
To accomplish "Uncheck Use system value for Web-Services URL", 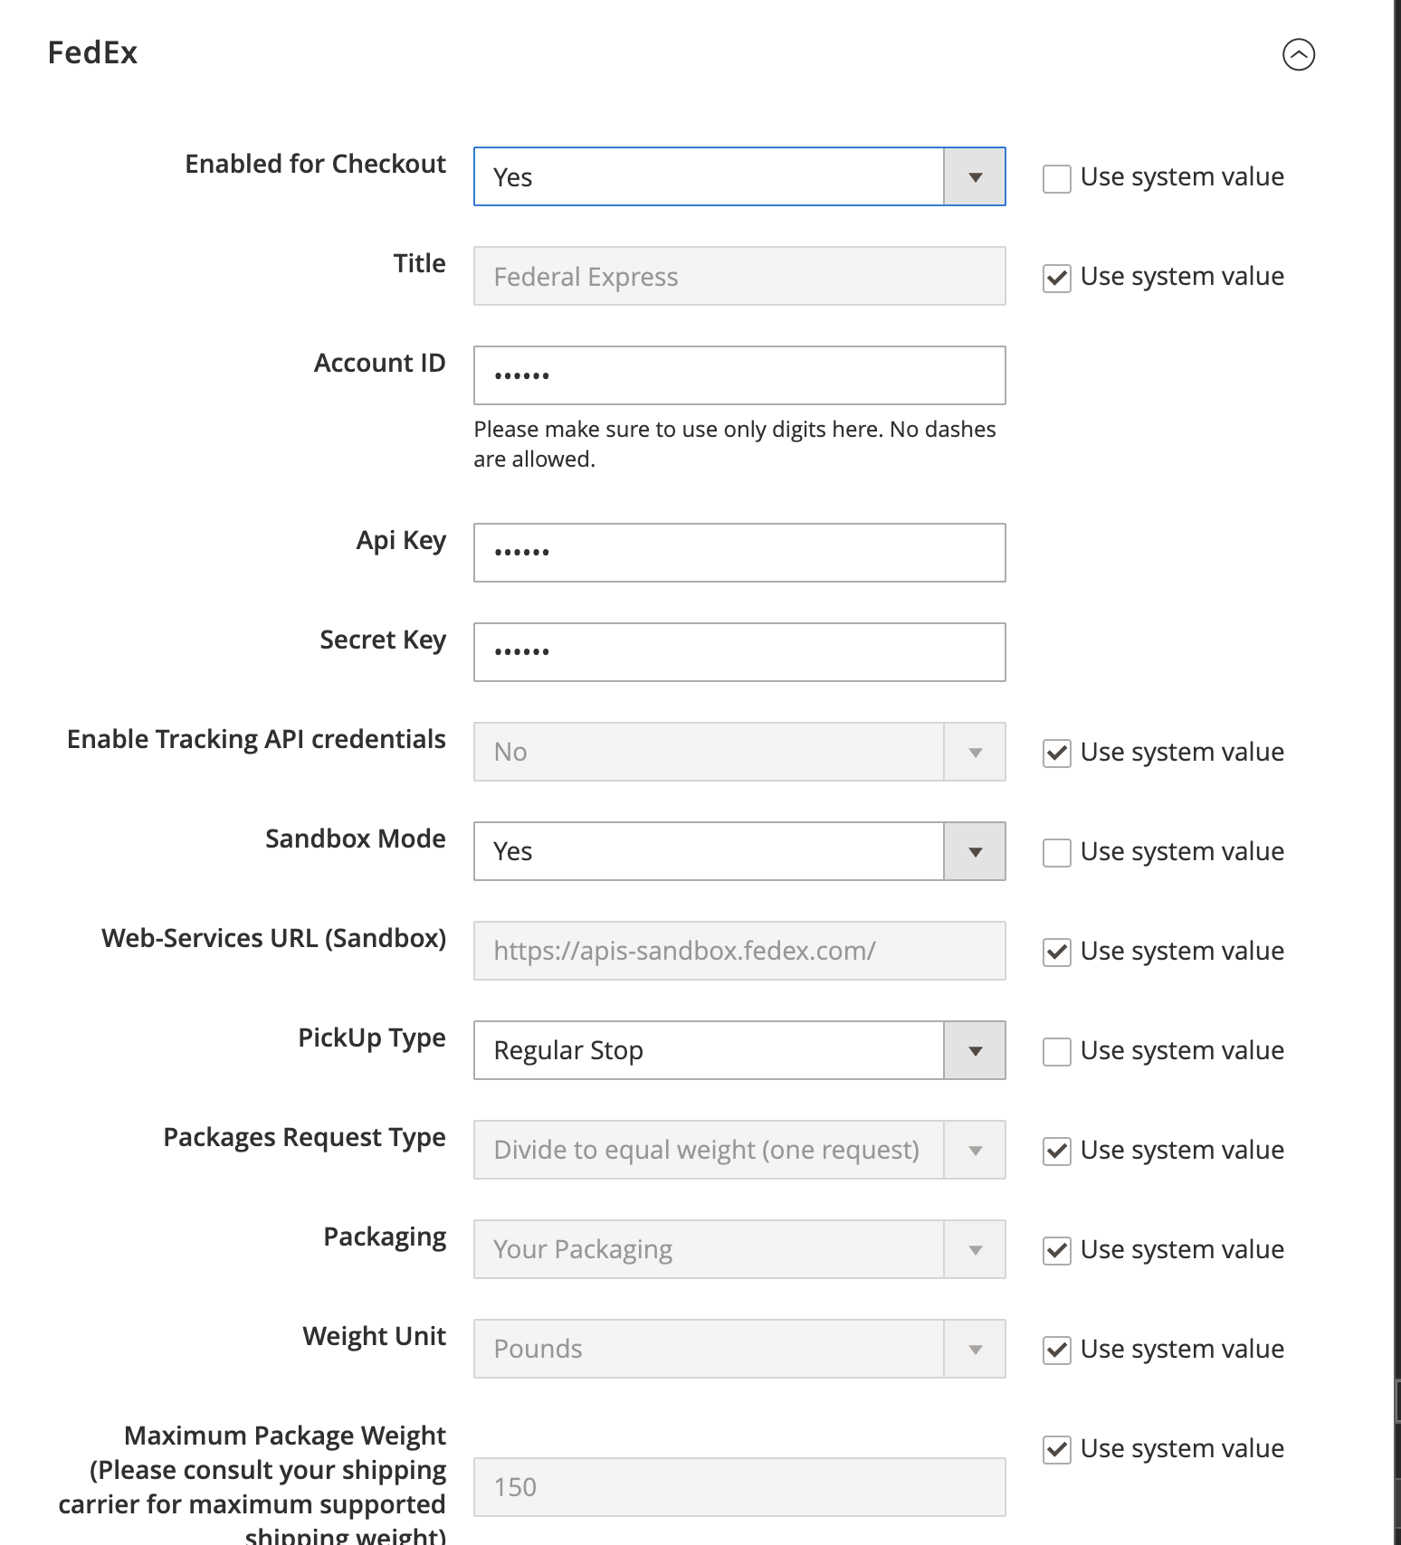I will pyautogui.click(x=1056, y=953).
